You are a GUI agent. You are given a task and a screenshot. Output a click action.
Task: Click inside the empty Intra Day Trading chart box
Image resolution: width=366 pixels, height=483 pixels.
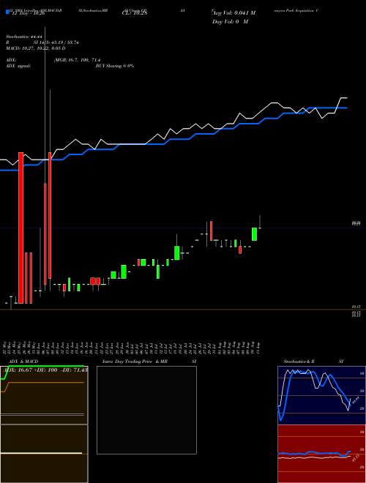146,410
